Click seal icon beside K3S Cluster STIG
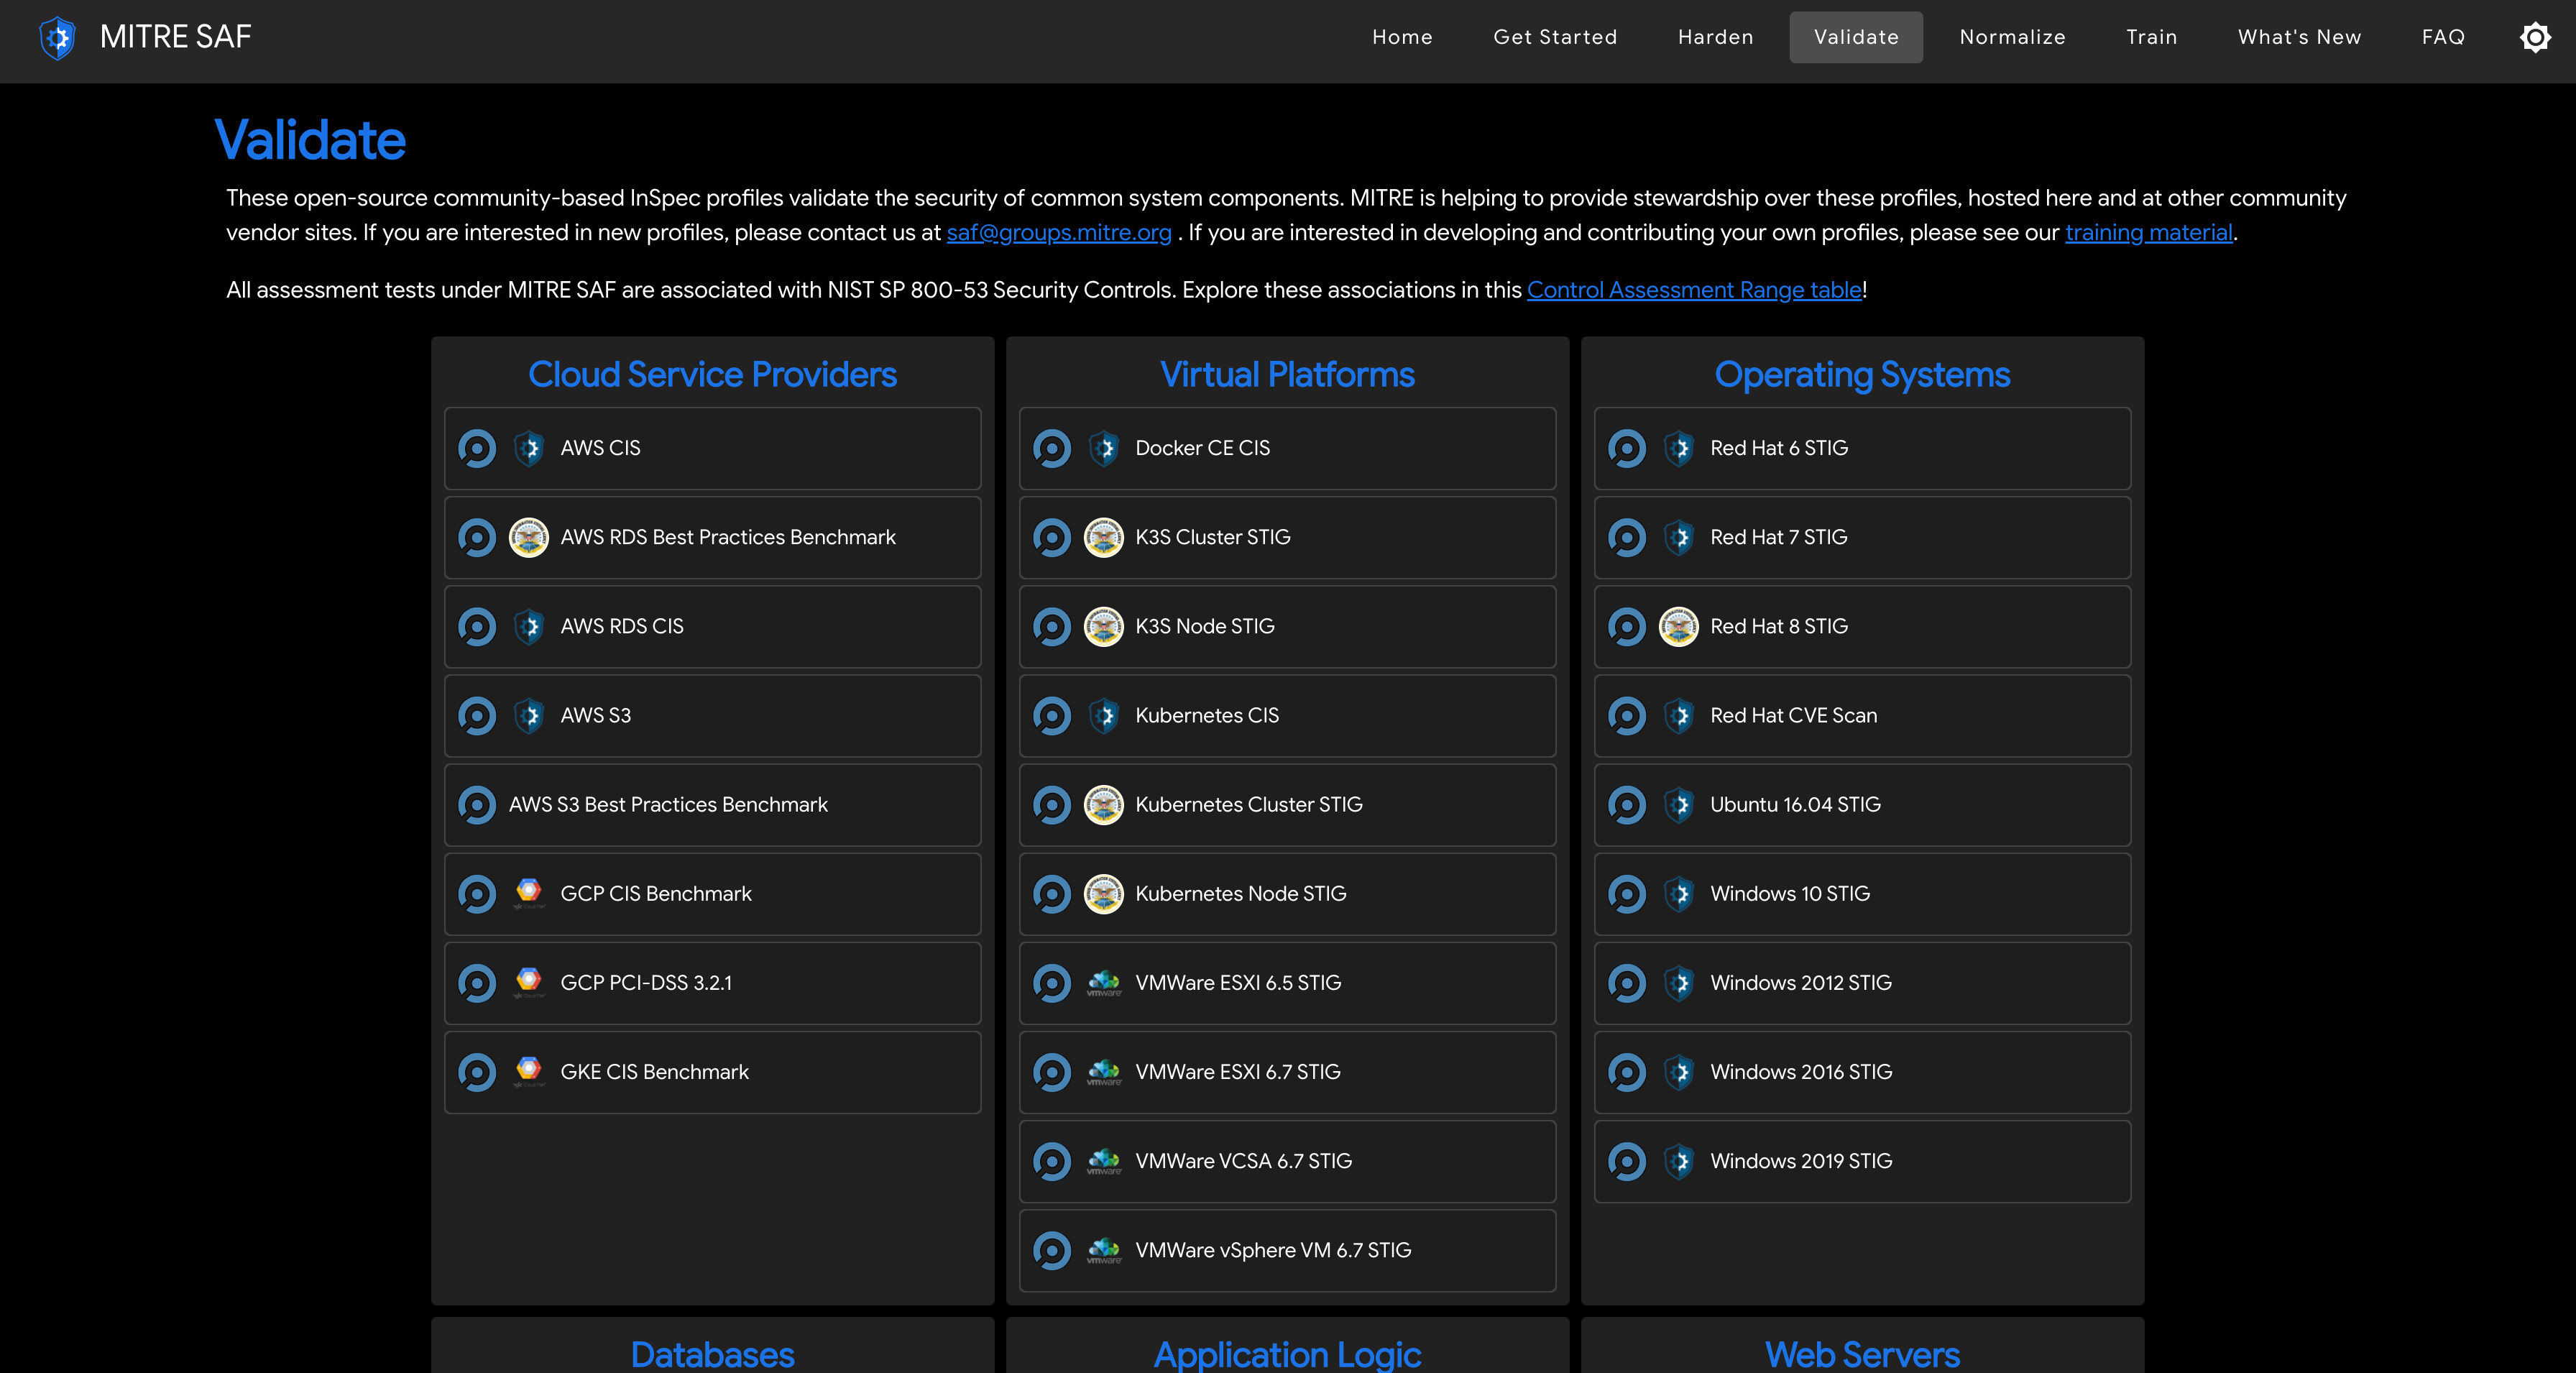Screen dimensions: 2576x1373 coord(1104,537)
